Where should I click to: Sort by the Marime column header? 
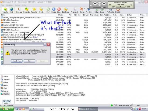55,15
